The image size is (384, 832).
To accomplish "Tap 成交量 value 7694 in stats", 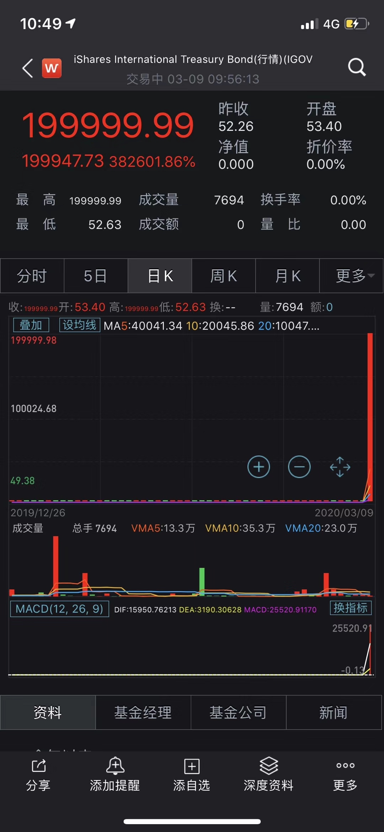I will coord(229,200).
